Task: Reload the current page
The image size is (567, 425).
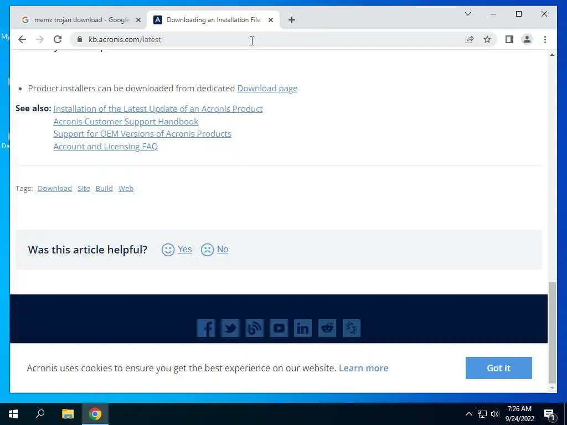Action: click(58, 39)
